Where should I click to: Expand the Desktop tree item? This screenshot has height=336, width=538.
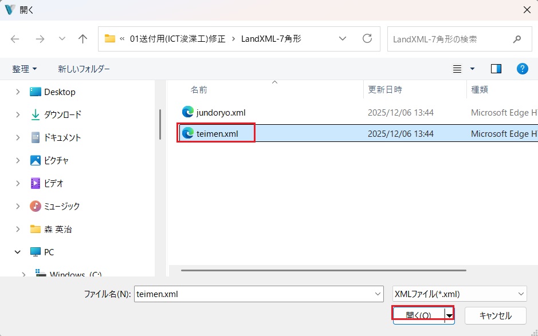click(x=18, y=92)
